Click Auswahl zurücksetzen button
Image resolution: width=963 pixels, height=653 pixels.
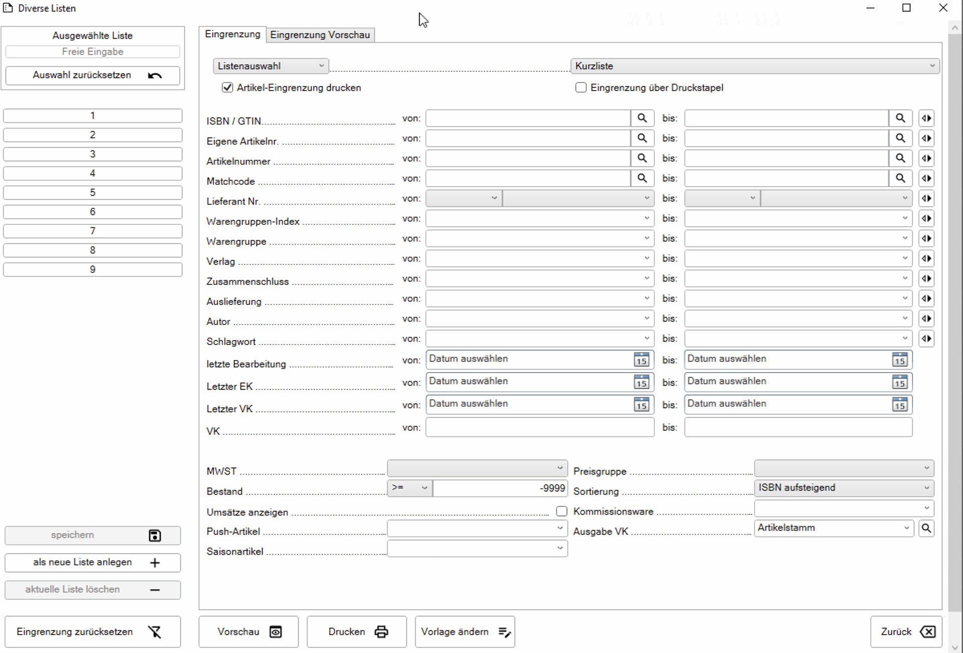tap(93, 76)
